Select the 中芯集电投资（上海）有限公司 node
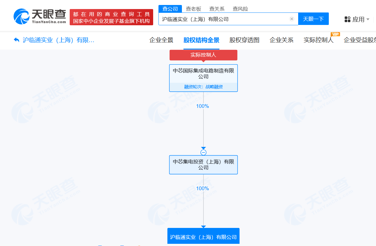 (x=203, y=165)
